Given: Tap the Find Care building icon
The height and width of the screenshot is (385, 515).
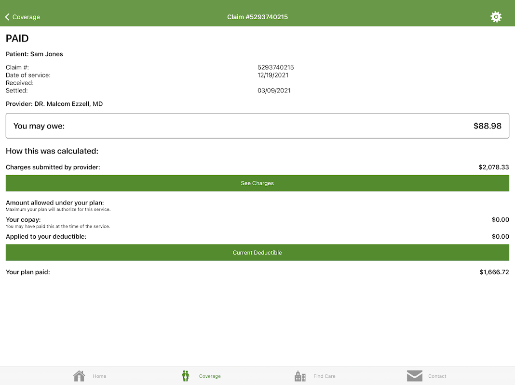Looking at the screenshot, I should [300, 376].
